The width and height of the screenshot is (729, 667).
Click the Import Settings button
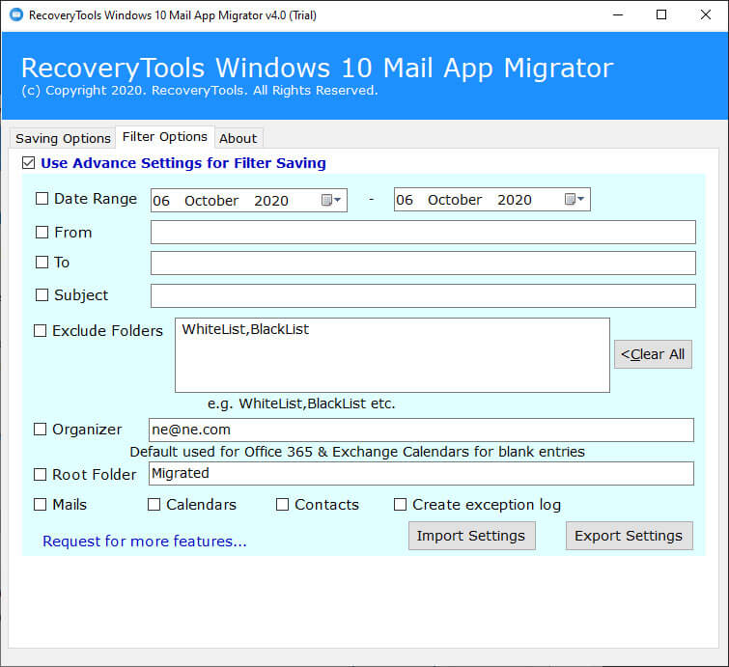pos(472,536)
